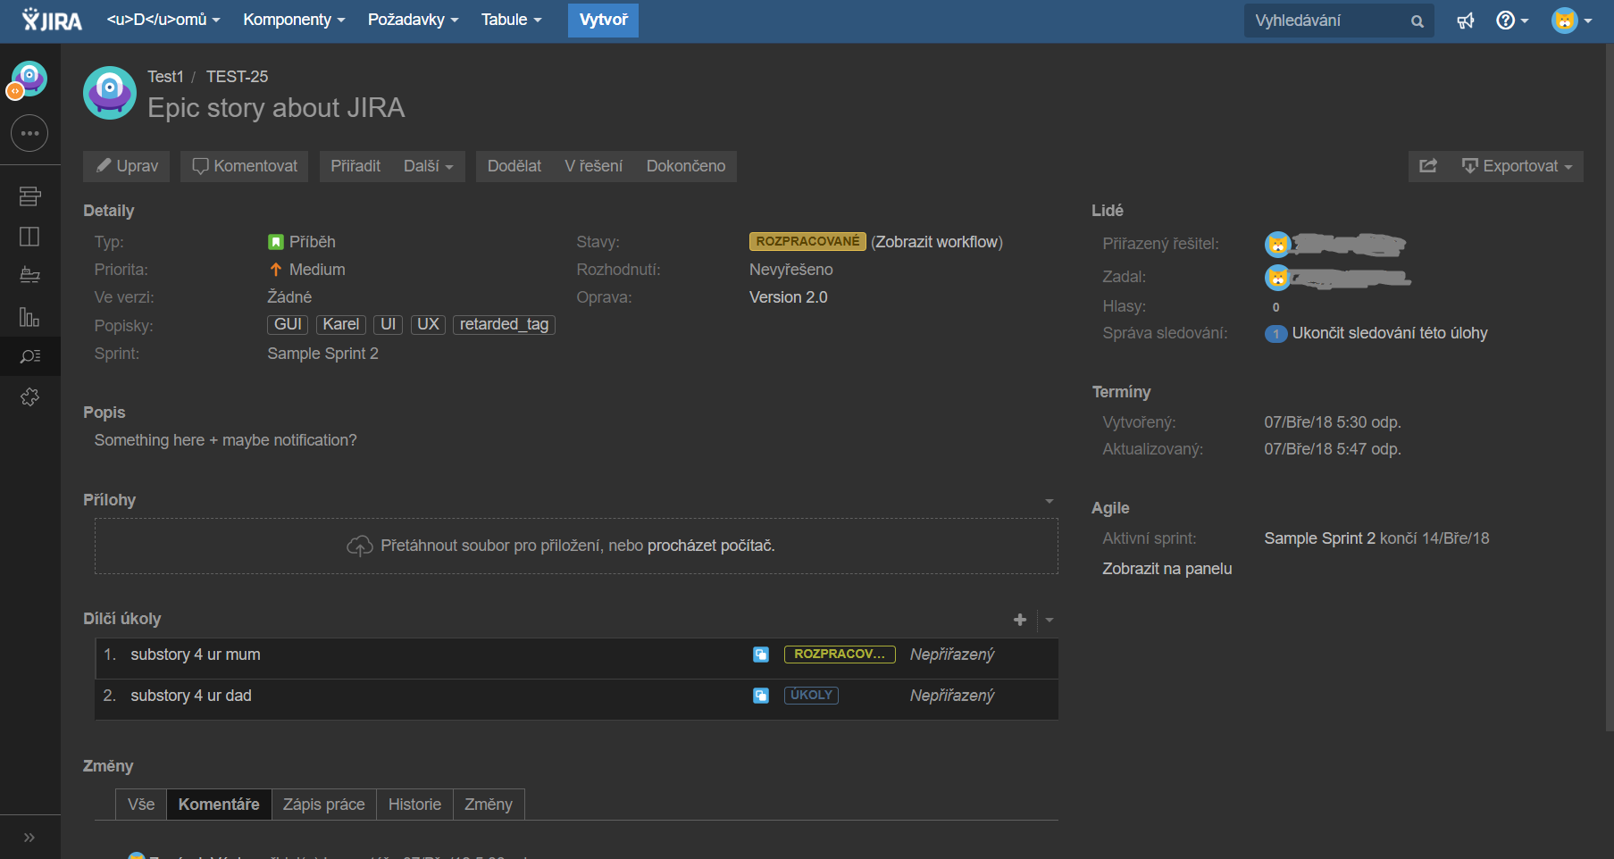Click the page vertical scrollbar
The image size is (1614, 859).
click(1609, 388)
